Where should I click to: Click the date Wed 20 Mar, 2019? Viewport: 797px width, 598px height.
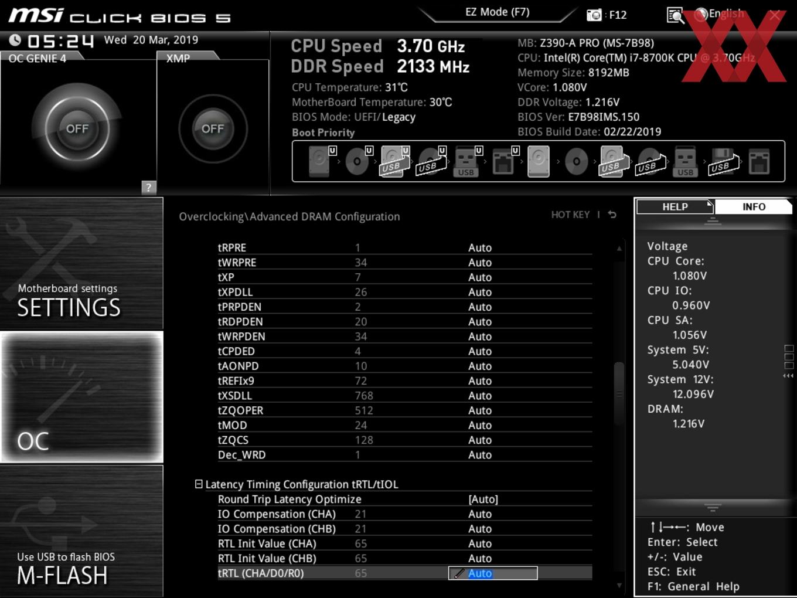(151, 40)
